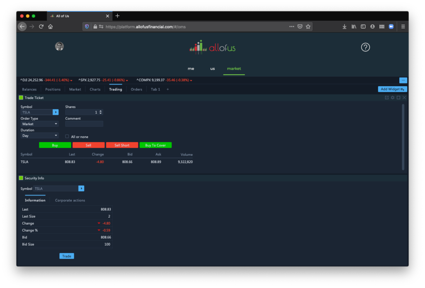This screenshot has height=288, width=425.
Task: Close the All of Us browser tab
Action: (x=107, y=16)
